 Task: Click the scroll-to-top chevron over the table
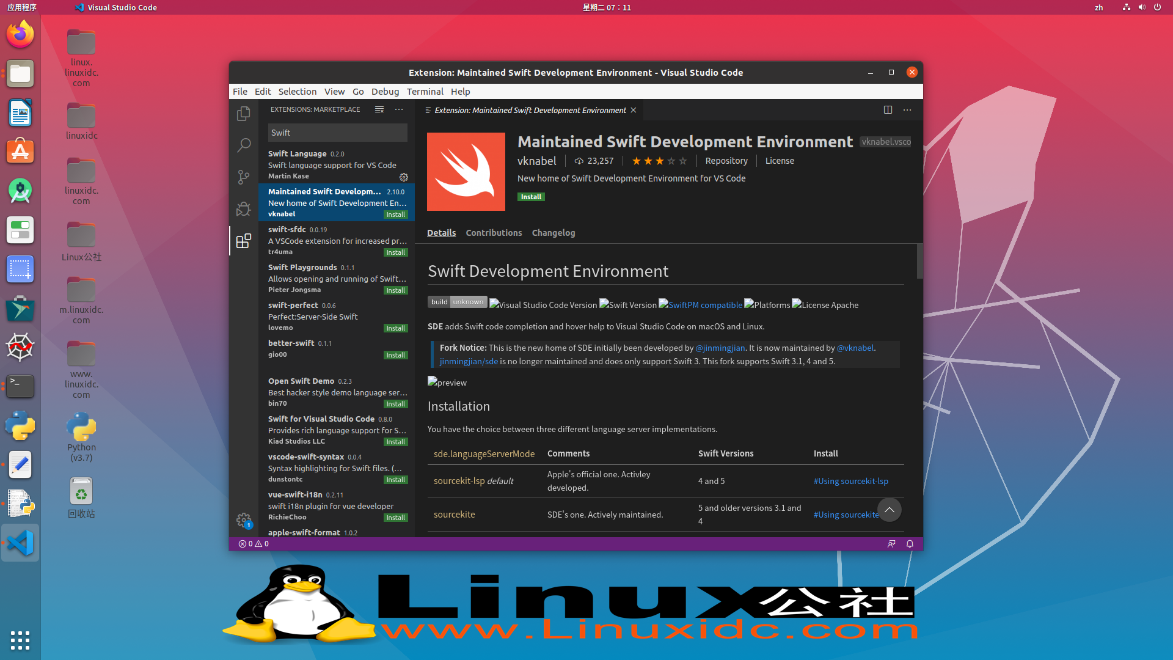(890, 509)
